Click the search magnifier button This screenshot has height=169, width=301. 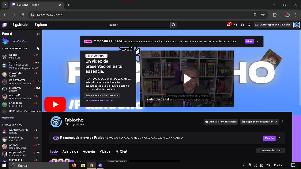coord(173,25)
